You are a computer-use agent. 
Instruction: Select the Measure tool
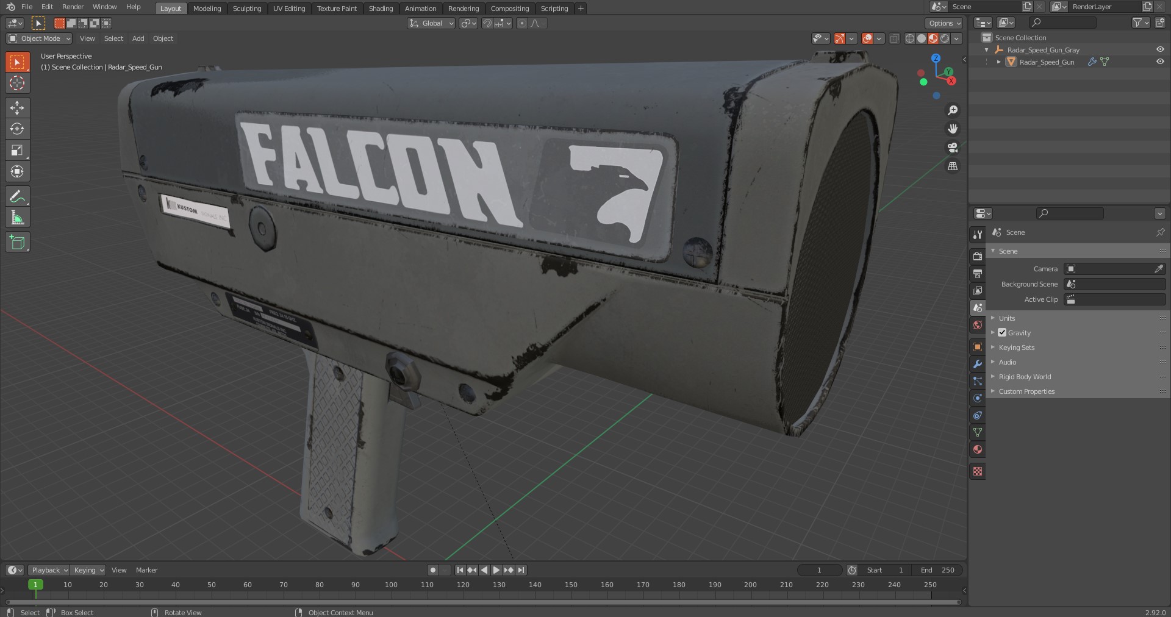click(x=17, y=218)
